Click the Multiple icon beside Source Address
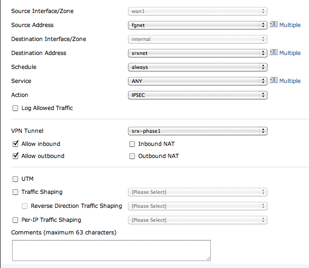 273,25
